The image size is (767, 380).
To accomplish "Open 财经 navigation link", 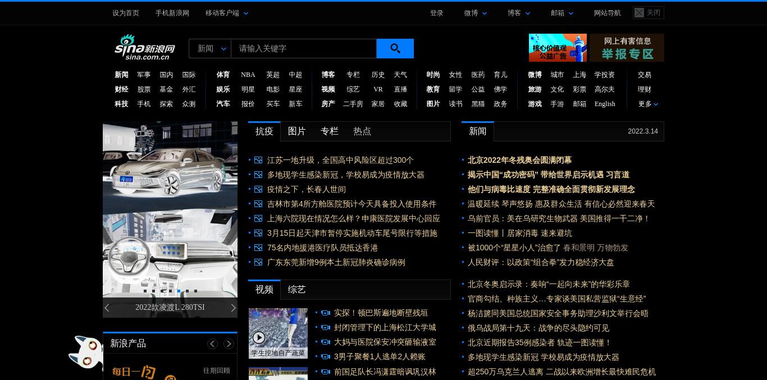I will click(x=121, y=89).
